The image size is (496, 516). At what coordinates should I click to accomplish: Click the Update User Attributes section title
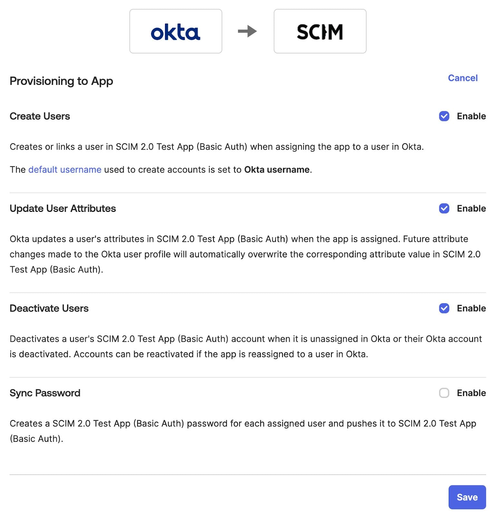(63, 209)
